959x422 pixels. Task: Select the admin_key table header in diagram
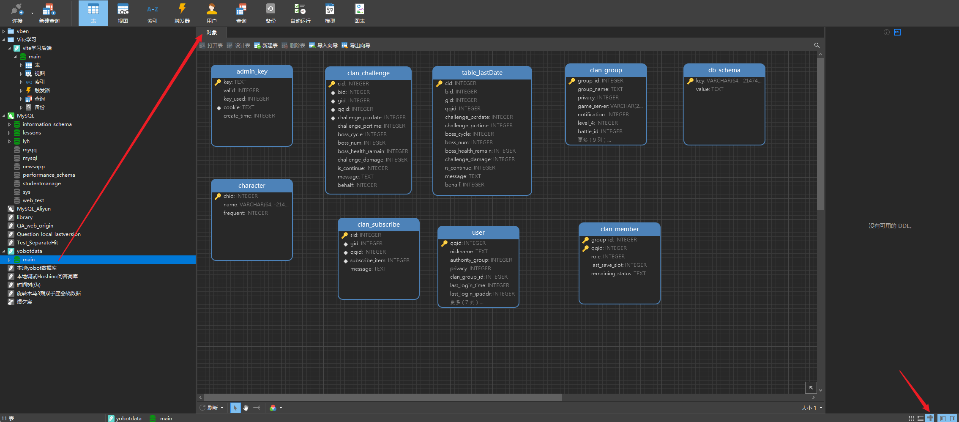coord(252,71)
